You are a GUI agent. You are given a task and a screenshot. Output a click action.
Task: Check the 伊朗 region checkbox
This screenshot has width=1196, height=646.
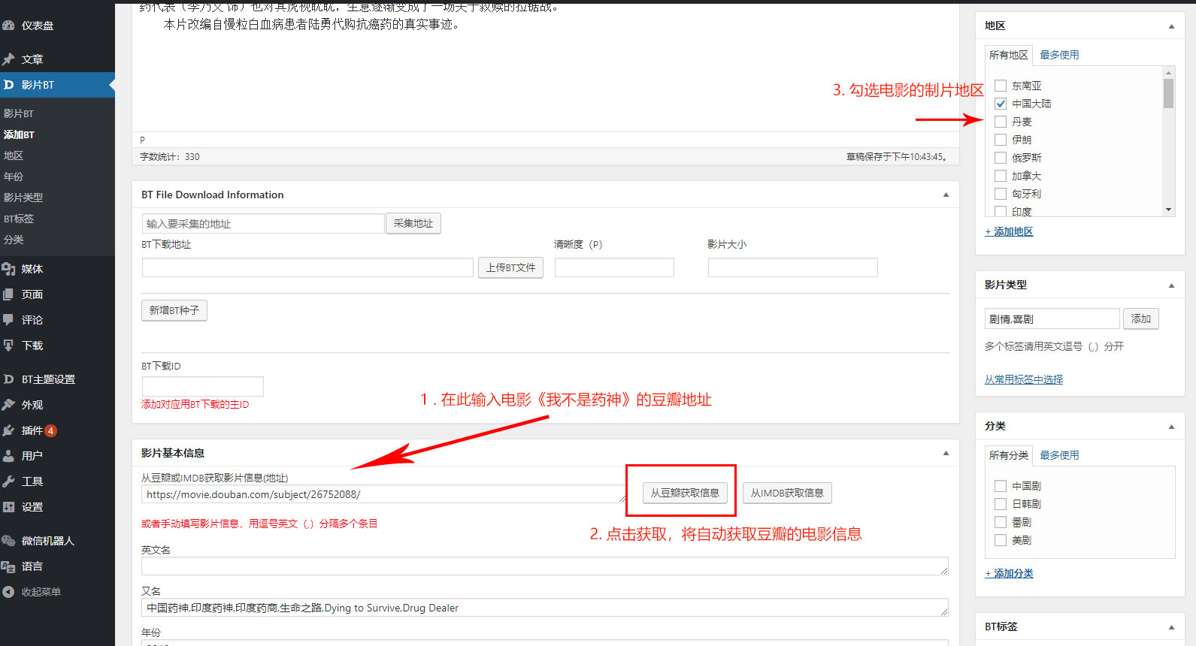point(1001,140)
